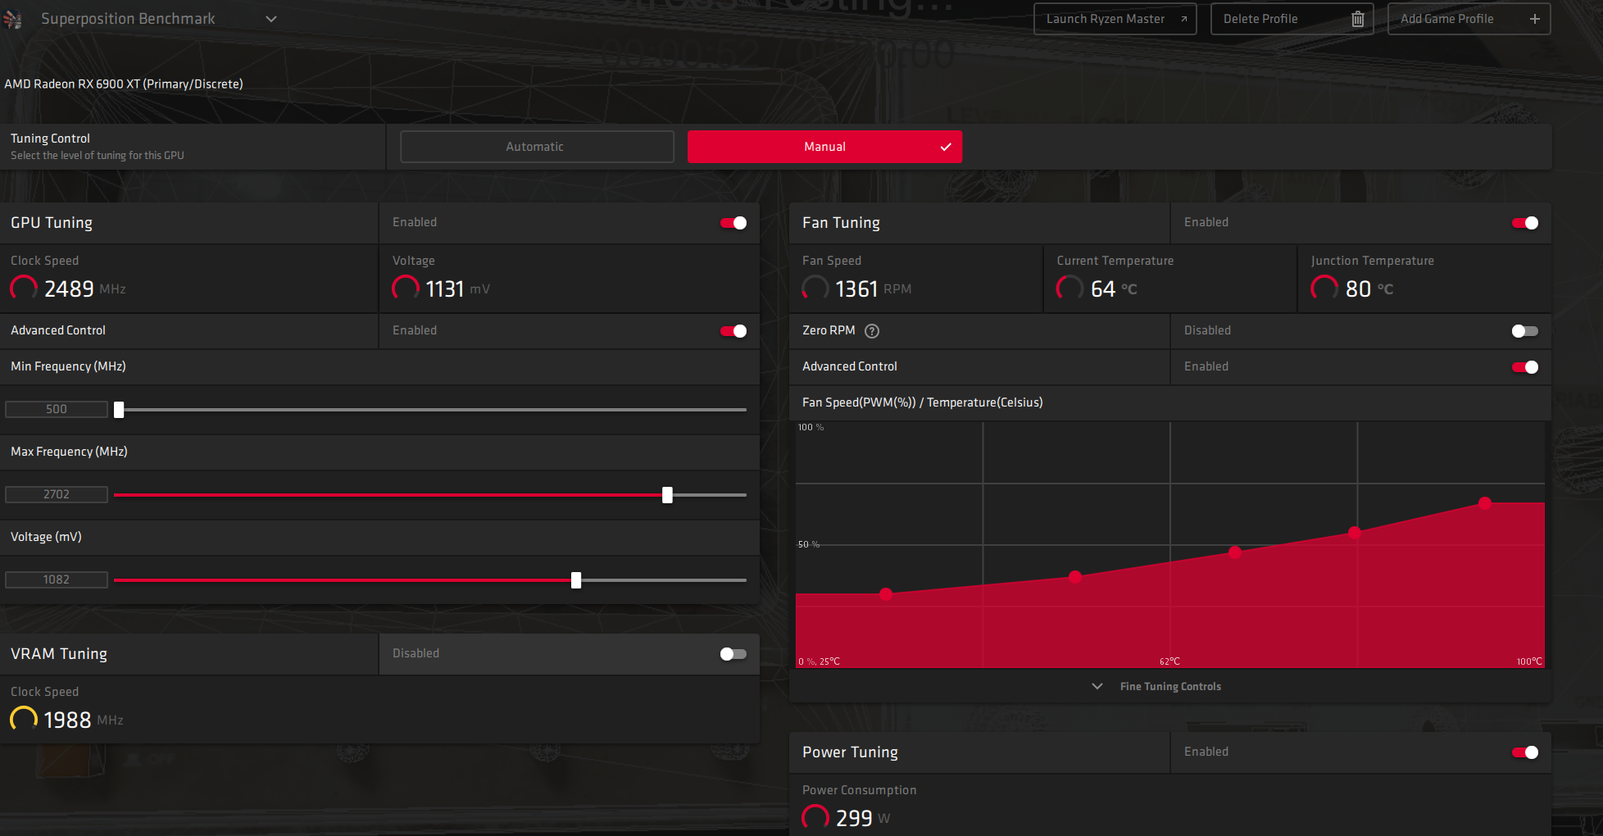Viewport: 1603px width, 836px height.
Task: Expand Fine Tuning Controls
Action: pyautogui.click(x=1157, y=686)
